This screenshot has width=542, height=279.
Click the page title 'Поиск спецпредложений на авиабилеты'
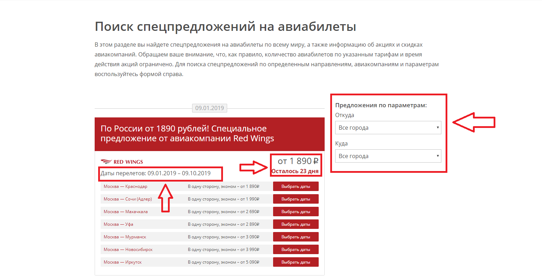click(225, 27)
